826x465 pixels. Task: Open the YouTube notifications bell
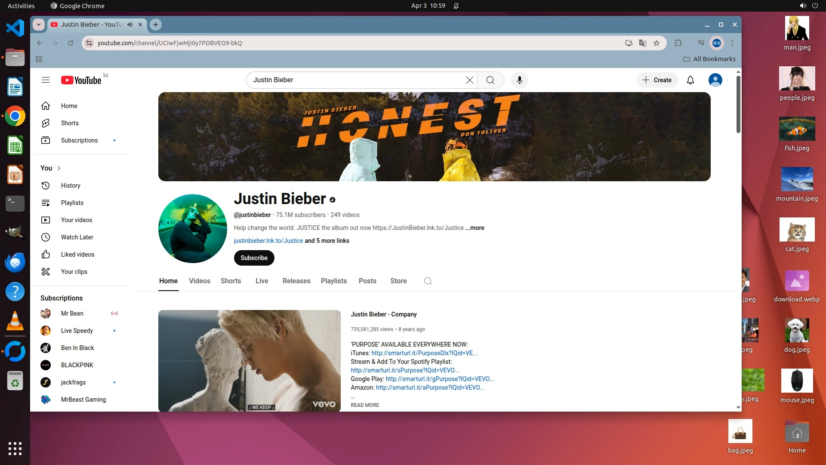[x=690, y=80]
